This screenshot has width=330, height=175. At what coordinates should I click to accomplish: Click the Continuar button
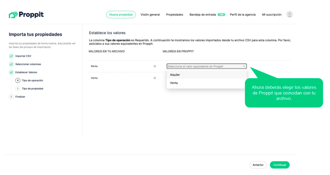click(x=280, y=165)
